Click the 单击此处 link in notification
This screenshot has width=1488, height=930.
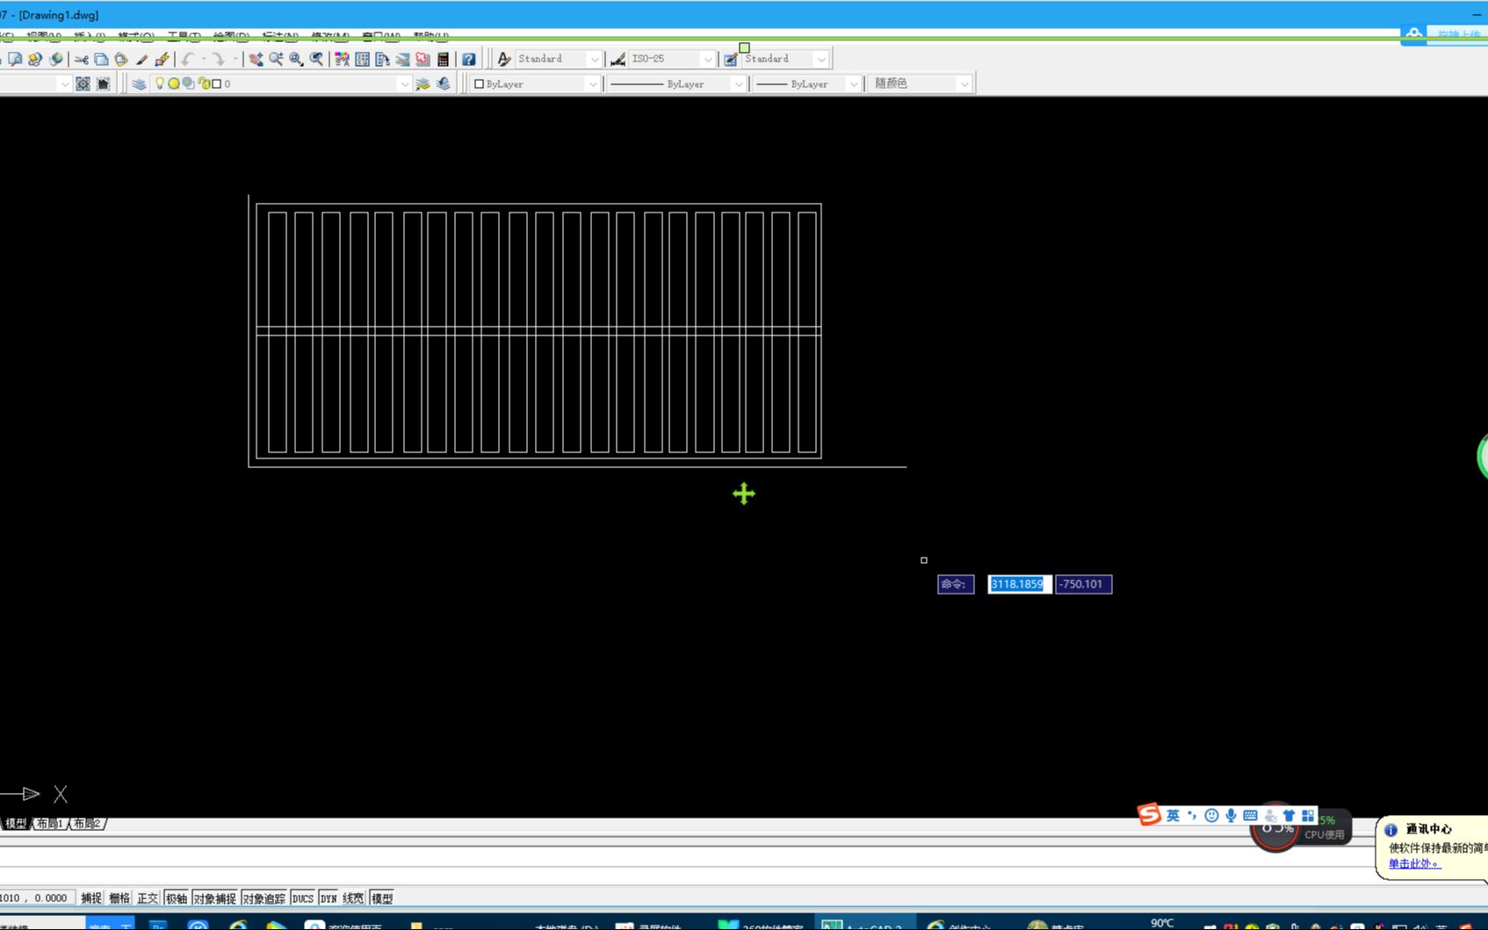[1414, 863]
